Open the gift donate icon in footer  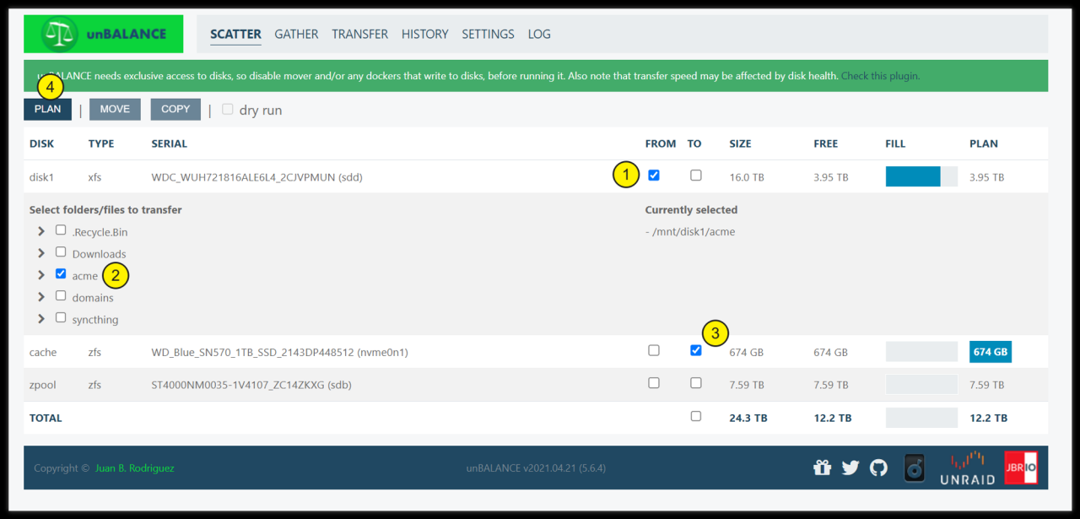point(822,468)
